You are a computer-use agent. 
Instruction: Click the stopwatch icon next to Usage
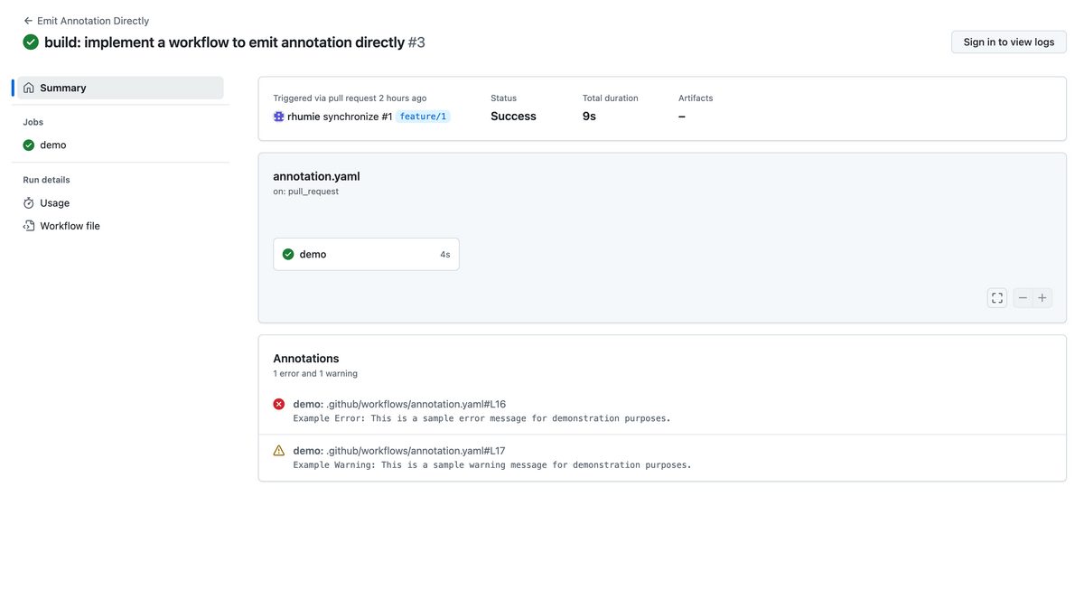pyautogui.click(x=29, y=203)
